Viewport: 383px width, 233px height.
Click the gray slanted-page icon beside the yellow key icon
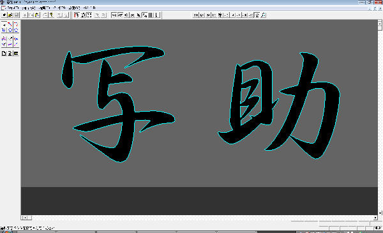[x=45, y=15]
